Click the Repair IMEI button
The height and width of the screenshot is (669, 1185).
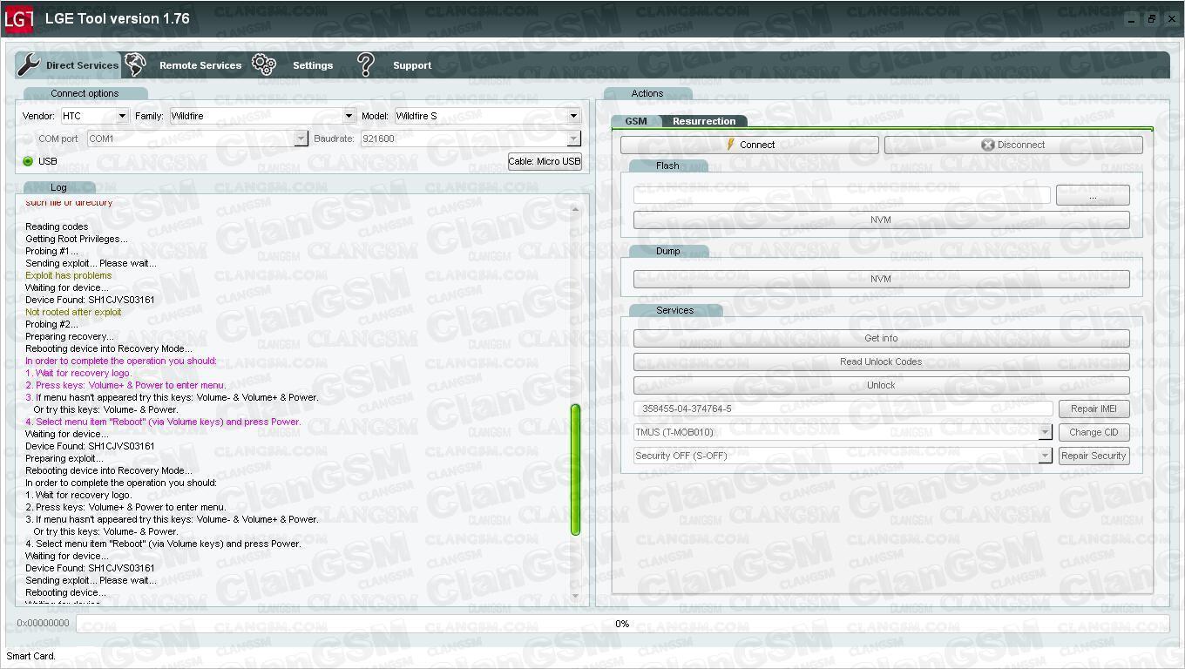tap(1094, 409)
